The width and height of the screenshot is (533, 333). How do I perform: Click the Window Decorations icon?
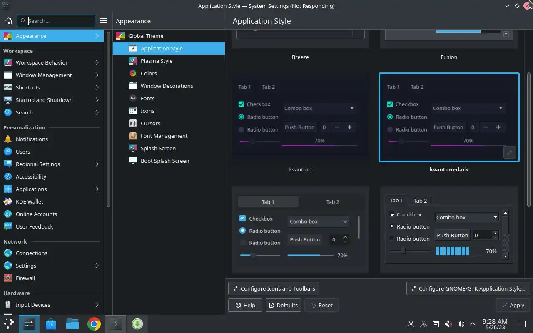click(x=133, y=86)
